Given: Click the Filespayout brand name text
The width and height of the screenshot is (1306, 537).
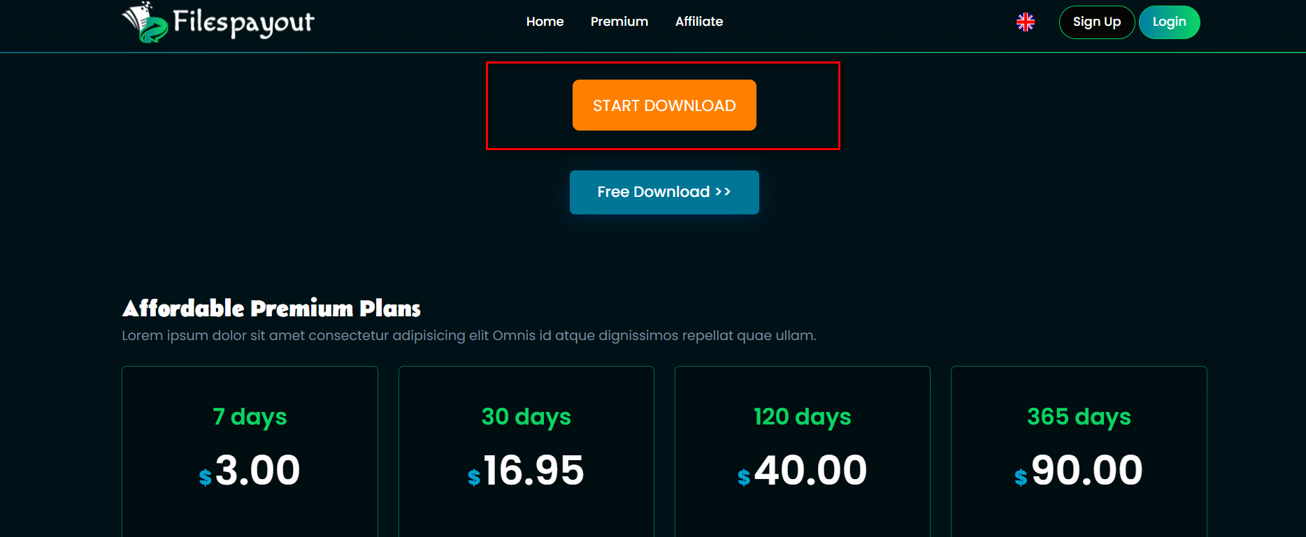Looking at the screenshot, I should coord(243,22).
